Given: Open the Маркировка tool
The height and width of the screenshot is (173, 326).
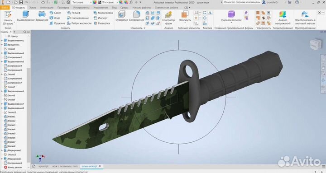Looking at the screenshot, I should click(x=103, y=13).
